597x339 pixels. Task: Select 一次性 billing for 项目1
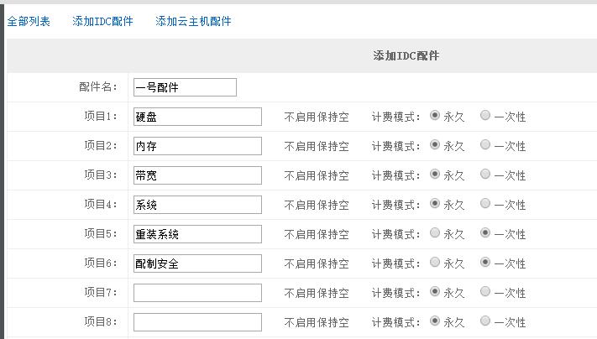coord(485,116)
